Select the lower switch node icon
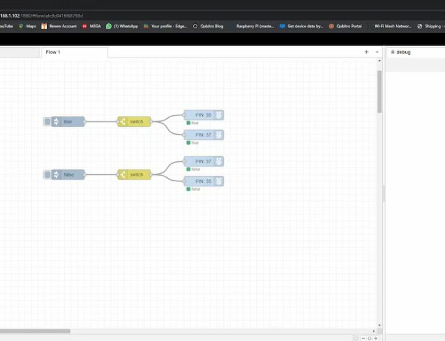The height and width of the screenshot is (341, 445). click(123, 174)
